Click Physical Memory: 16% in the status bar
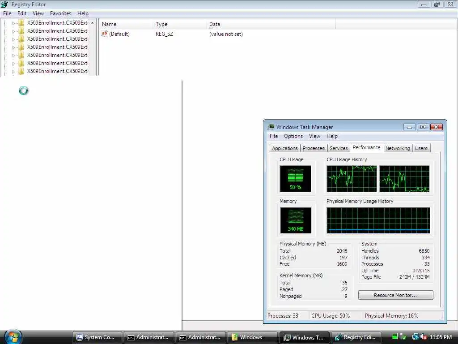 [391, 316]
